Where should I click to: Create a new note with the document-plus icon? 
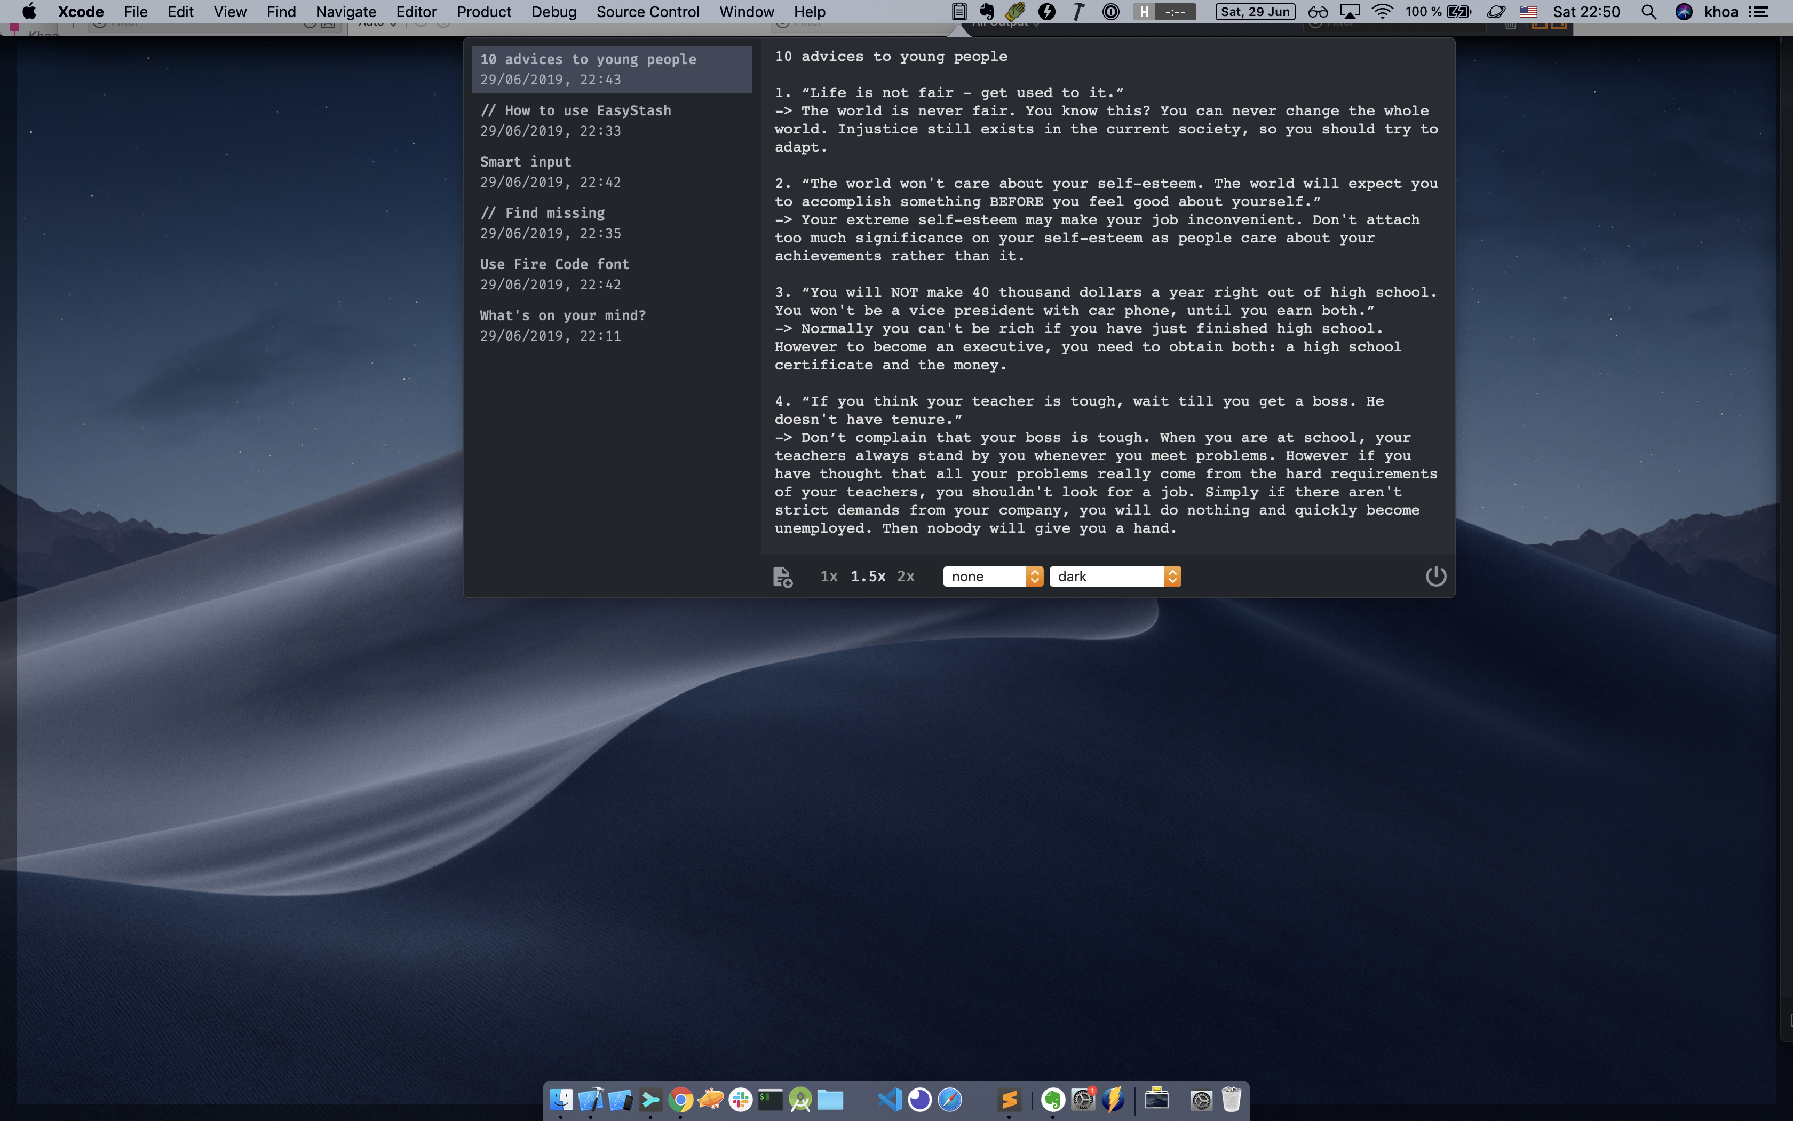782,576
